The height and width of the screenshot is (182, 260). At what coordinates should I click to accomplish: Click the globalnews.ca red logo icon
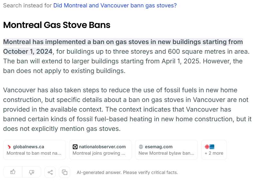[9, 147]
